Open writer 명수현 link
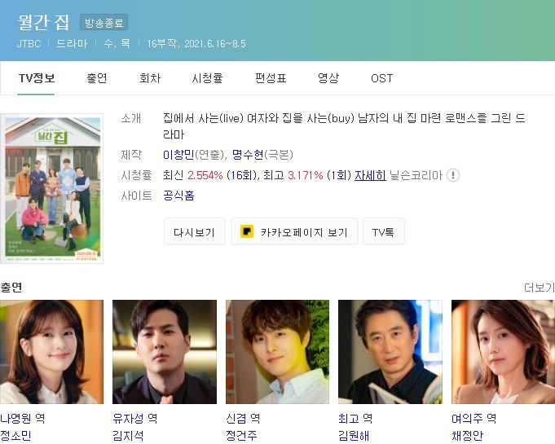This screenshot has height=444, width=555. (x=248, y=155)
